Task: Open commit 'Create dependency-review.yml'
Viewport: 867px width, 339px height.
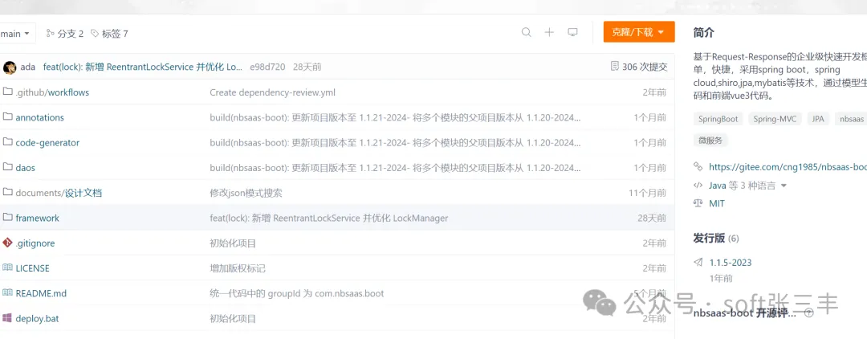Action: (x=273, y=92)
